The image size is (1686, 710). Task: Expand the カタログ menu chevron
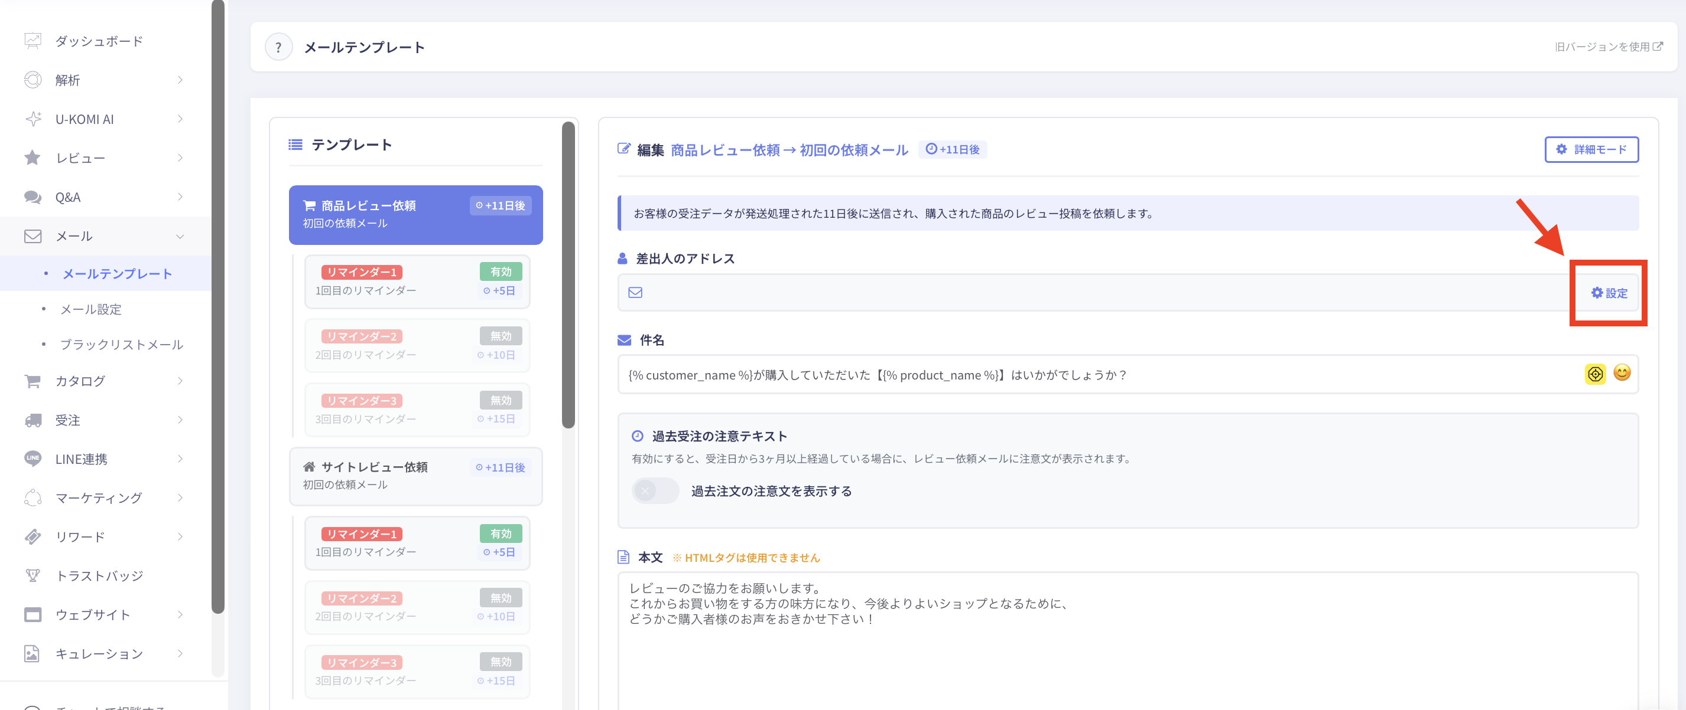tap(180, 381)
